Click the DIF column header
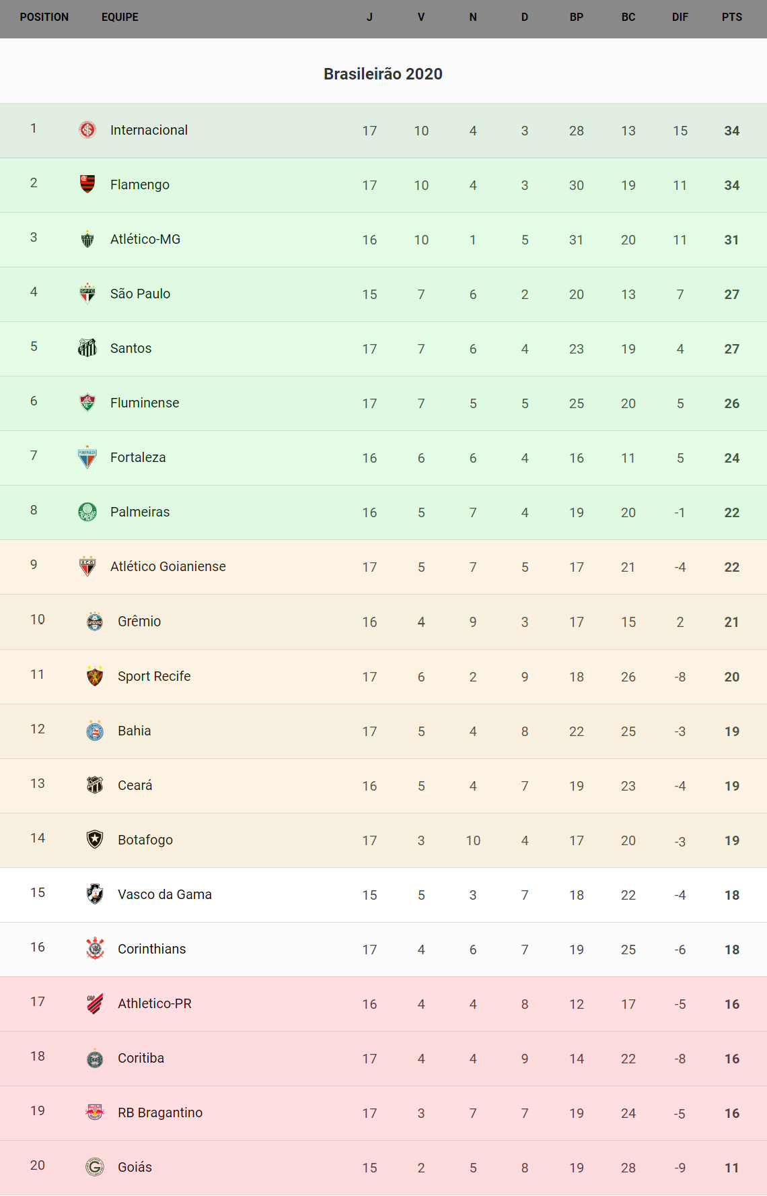 point(680,18)
